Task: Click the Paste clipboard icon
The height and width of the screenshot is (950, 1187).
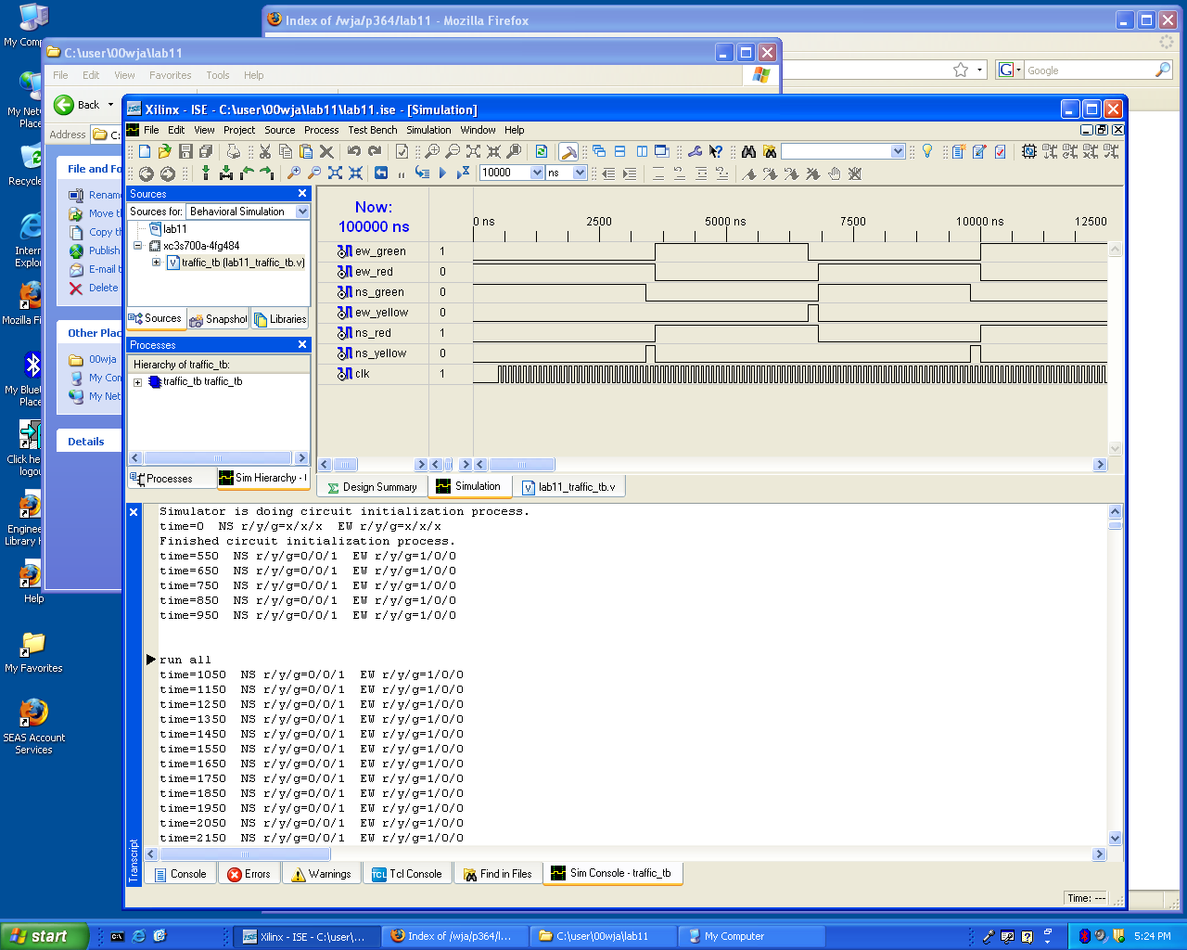Action: tap(306, 151)
